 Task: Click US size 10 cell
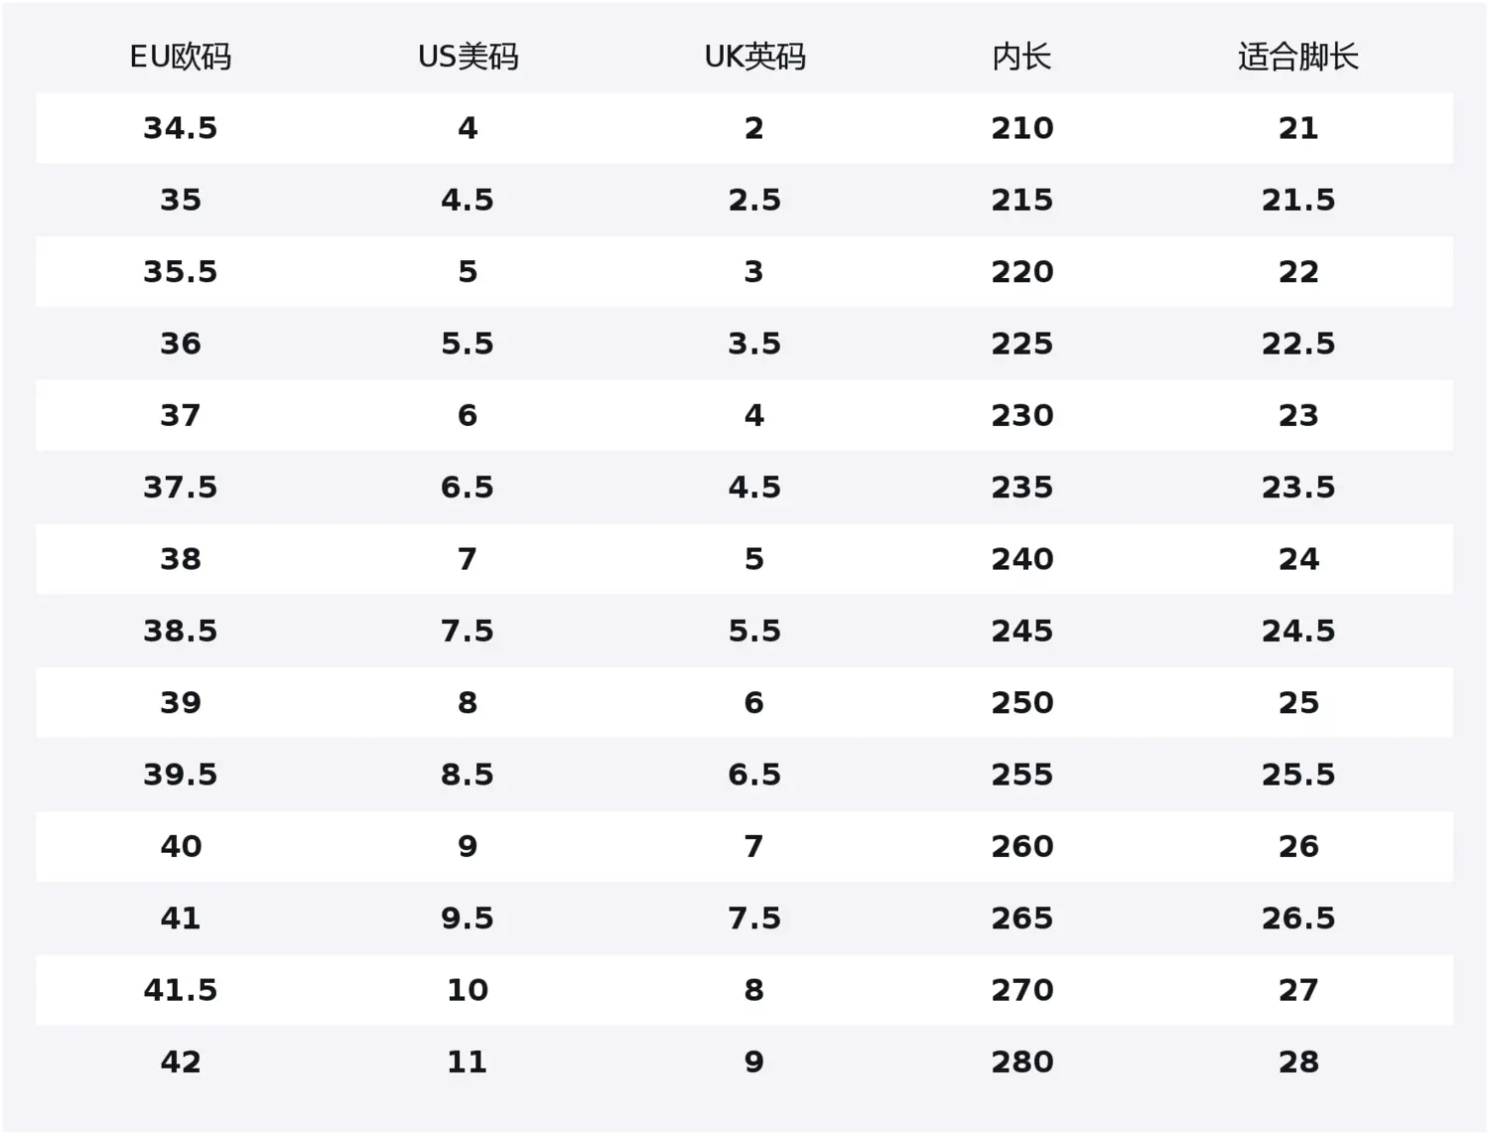[x=468, y=990]
